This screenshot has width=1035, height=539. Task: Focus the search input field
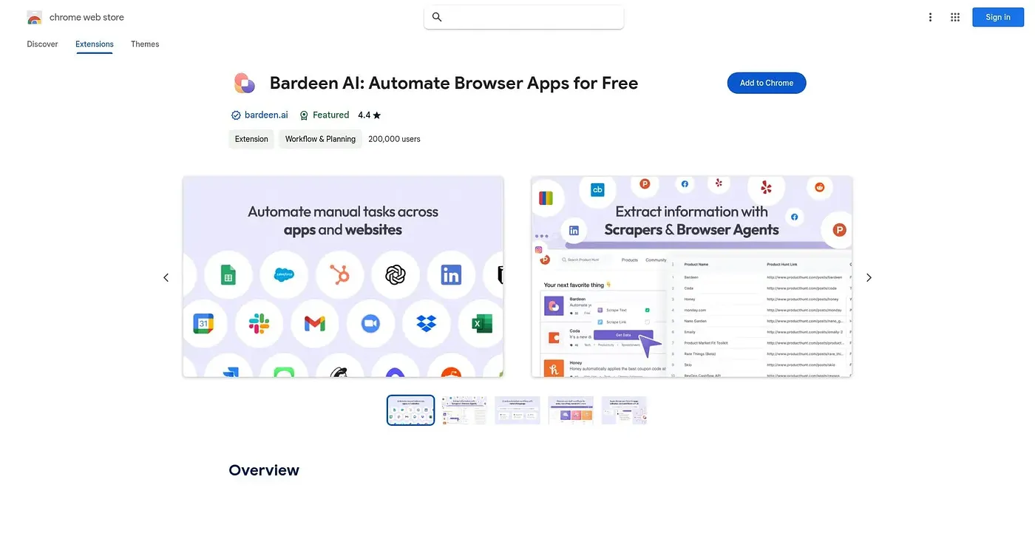pyautogui.click(x=524, y=17)
